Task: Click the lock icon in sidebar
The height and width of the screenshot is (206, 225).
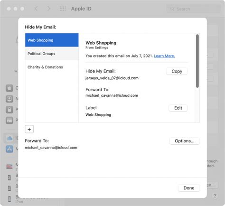Action: pos(9,110)
